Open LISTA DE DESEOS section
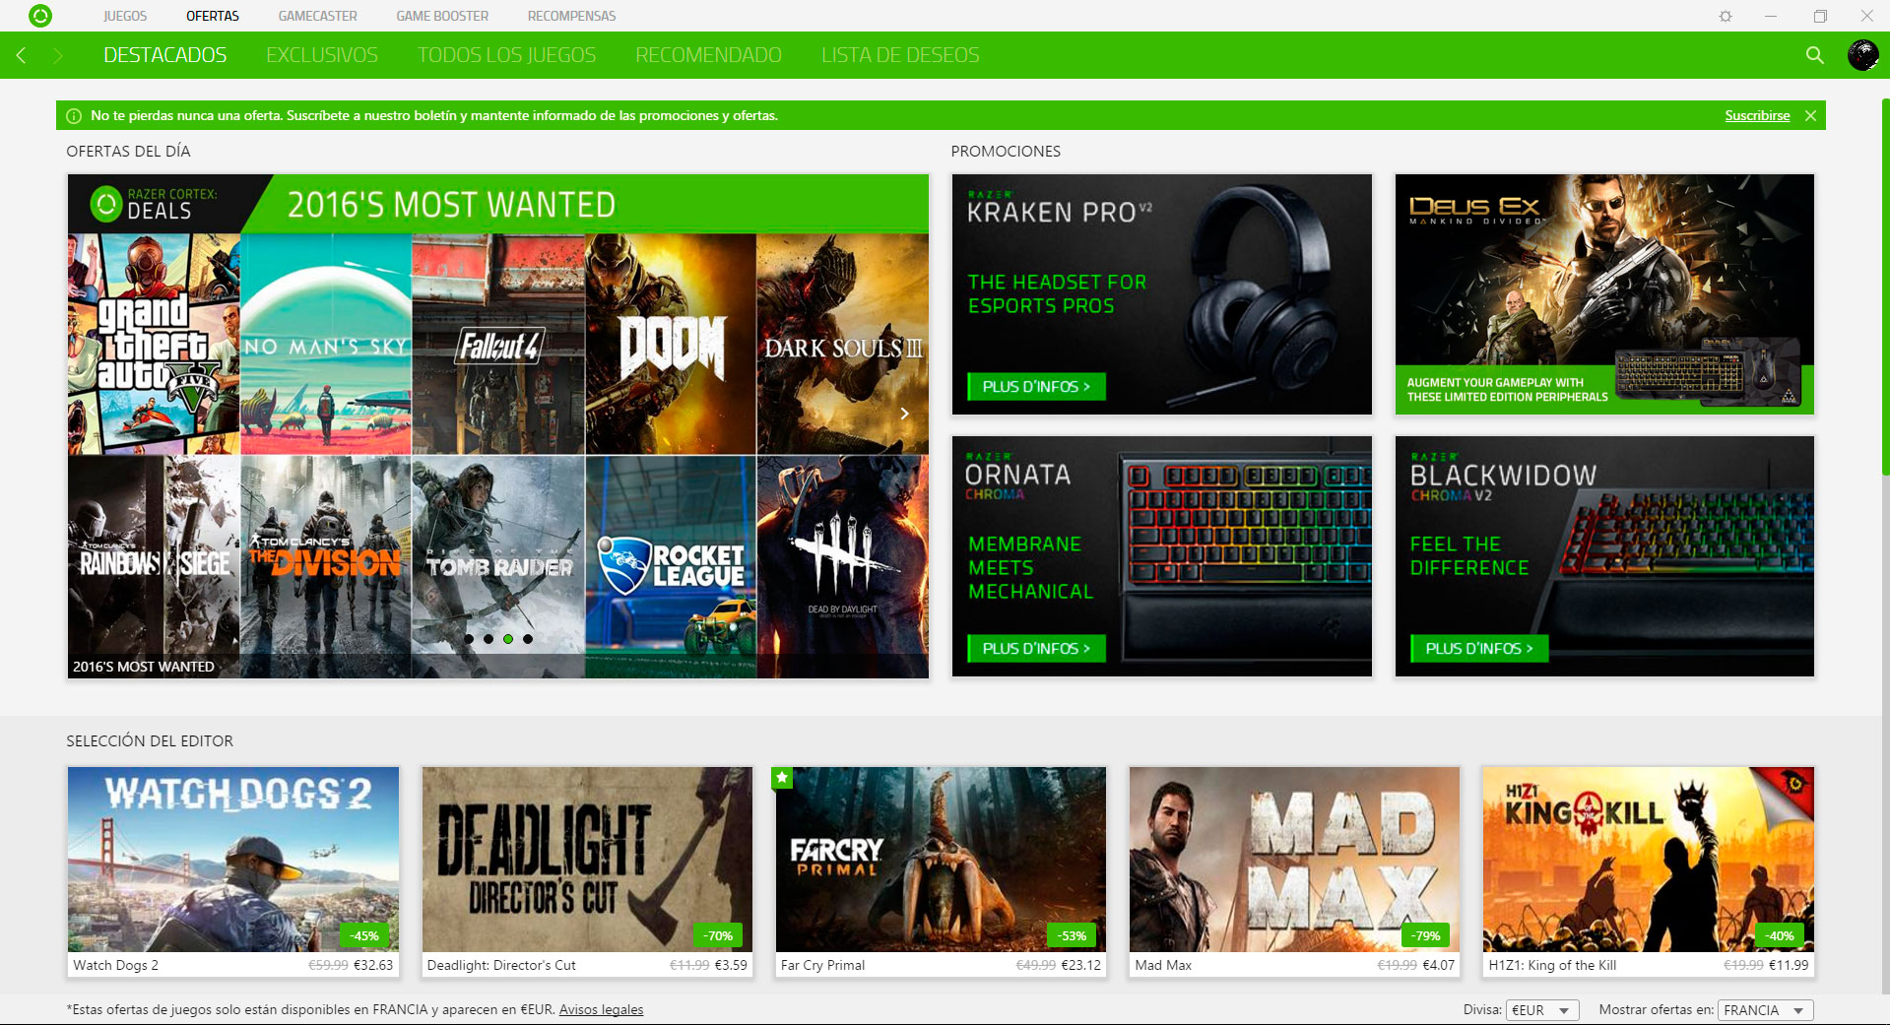 click(x=900, y=55)
